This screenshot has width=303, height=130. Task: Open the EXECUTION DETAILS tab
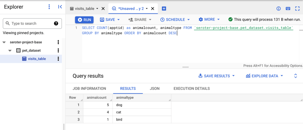coord(191,88)
